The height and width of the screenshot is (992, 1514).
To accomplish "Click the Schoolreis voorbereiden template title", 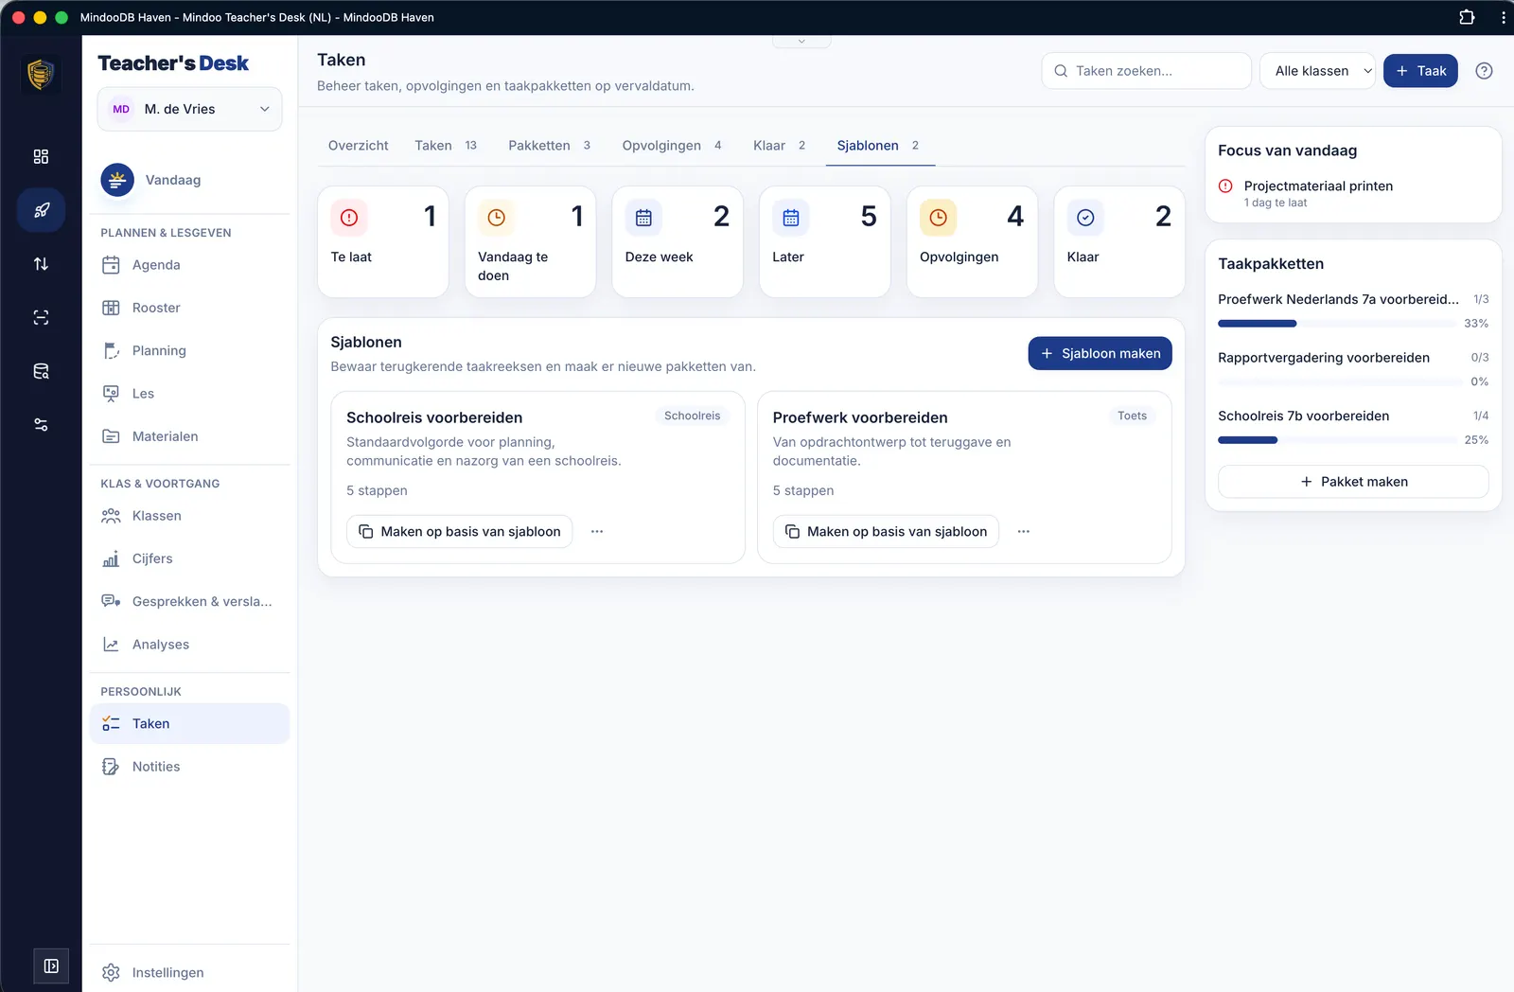I will click(x=434, y=418).
